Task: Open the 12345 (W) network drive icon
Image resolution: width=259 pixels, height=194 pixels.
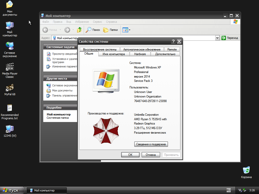Action: pos(10,129)
